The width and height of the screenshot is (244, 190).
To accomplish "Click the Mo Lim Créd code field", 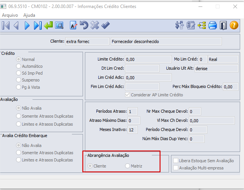I will (203, 59).
